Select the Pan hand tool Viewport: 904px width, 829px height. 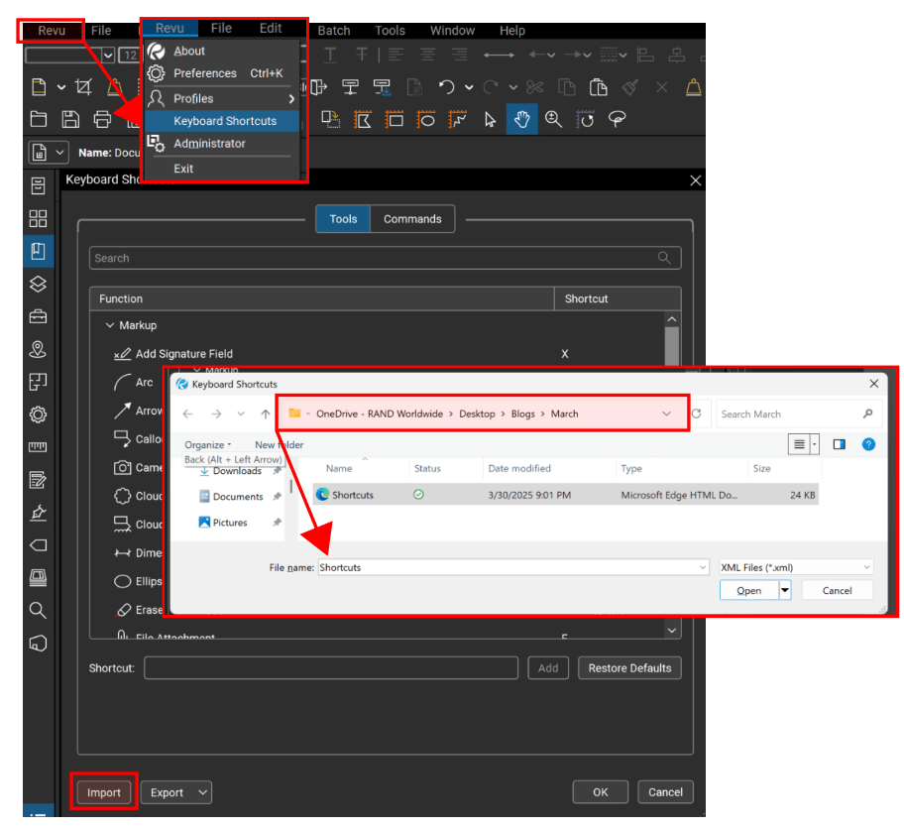[521, 119]
